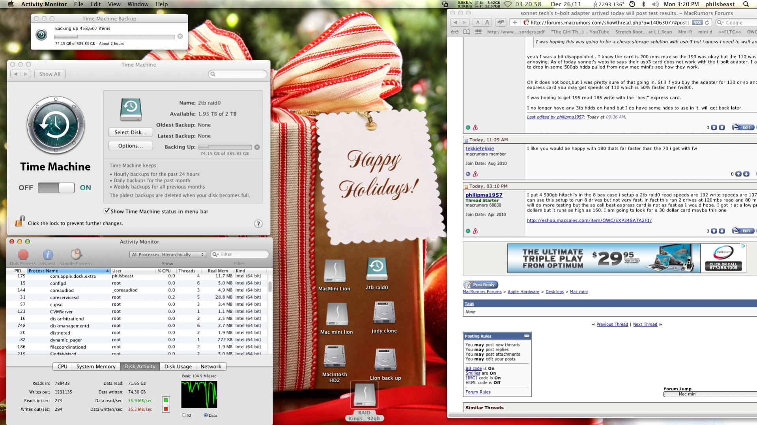Viewport: 757px width, 425px height.
Task: Click the Time Machine disk icon in preferences
Action: tap(131, 109)
